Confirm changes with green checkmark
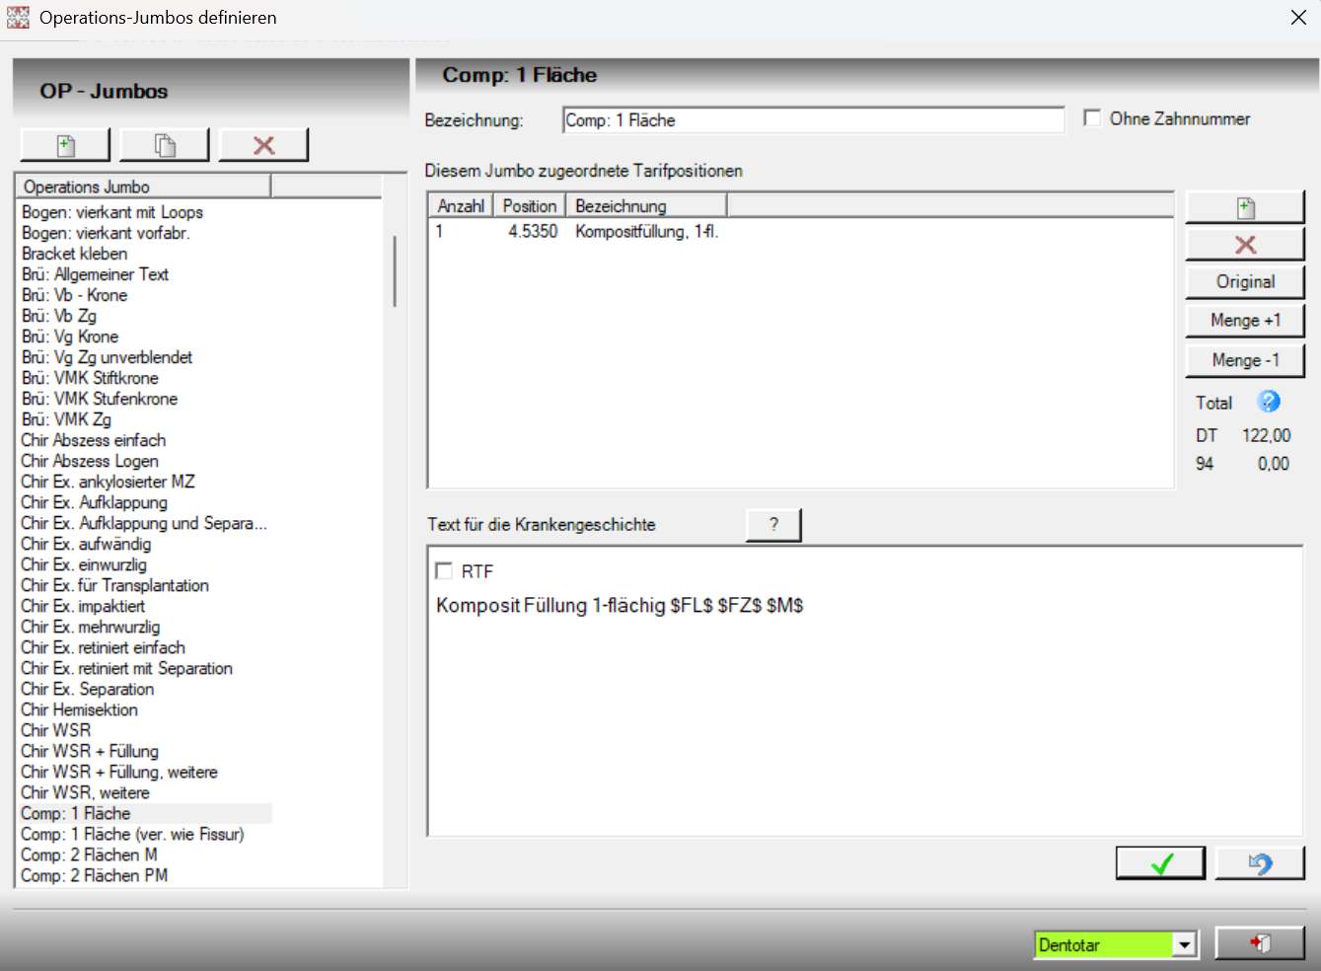This screenshot has height=971, width=1321. coord(1161,863)
